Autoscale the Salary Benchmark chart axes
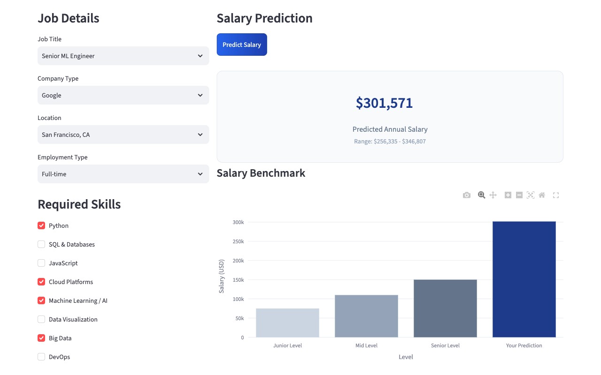601x375 pixels. click(x=531, y=195)
